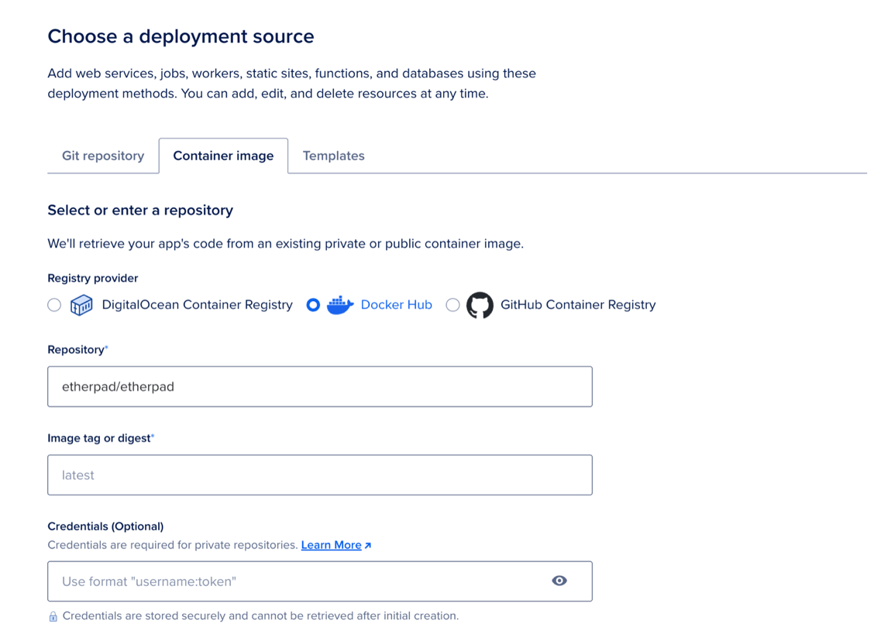Click the Docker whale icon
891x634 pixels.
pos(341,305)
